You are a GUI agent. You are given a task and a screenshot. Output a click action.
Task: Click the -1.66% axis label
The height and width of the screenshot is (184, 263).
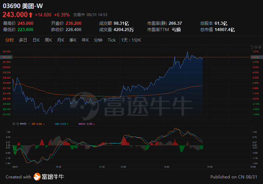tap(256, 115)
